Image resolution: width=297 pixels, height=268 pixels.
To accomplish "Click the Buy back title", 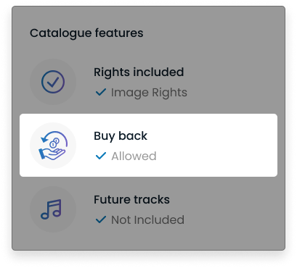I will pyautogui.click(x=121, y=136).
